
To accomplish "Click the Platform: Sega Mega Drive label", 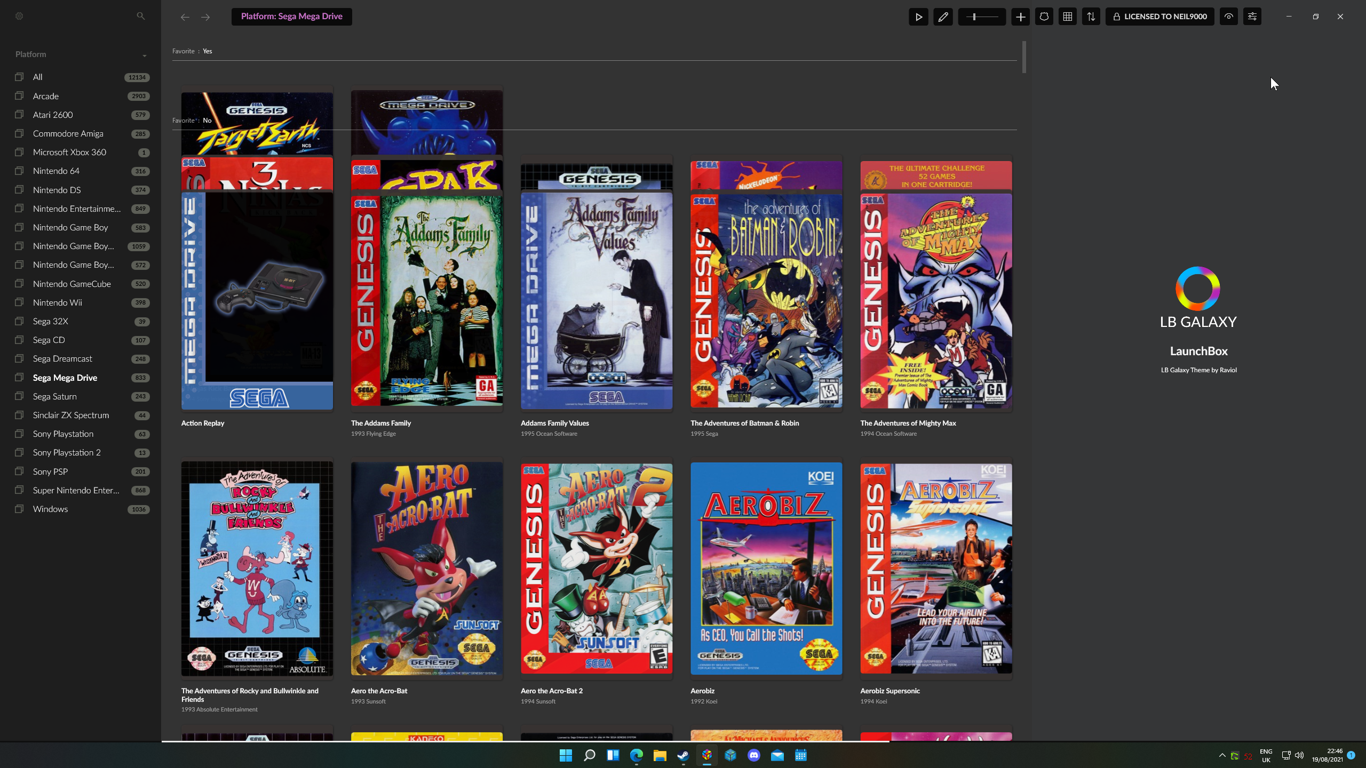I will click(x=291, y=17).
